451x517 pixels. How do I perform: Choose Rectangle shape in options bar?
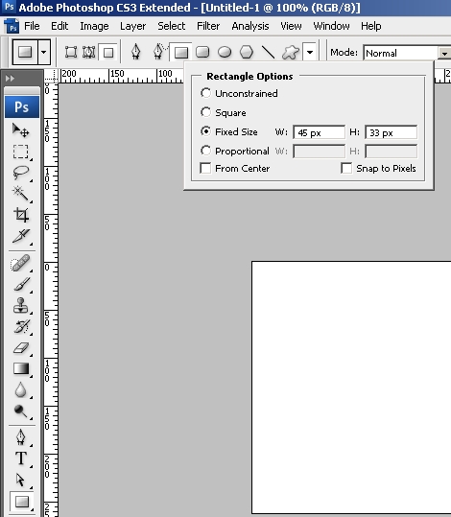click(181, 52)
